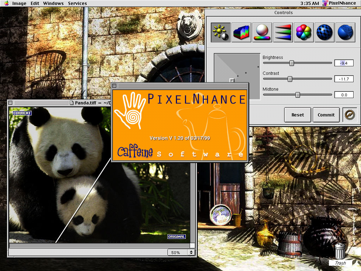Select the red-green-blue cones icon
The image size is (361, 271).
[283, 32]
